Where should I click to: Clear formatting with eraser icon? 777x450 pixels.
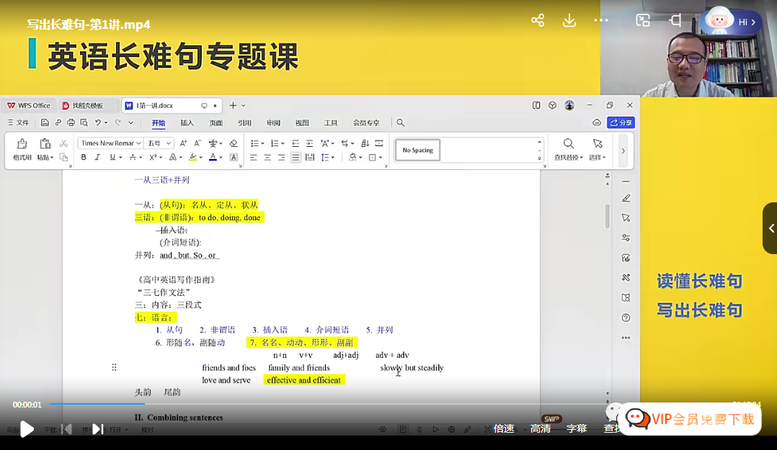234,143
